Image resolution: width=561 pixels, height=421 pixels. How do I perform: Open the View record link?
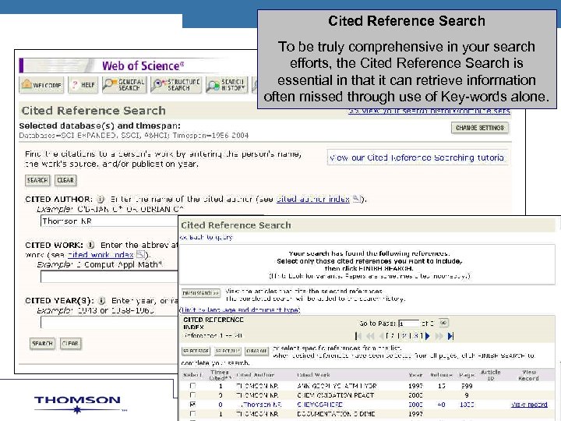tap(529, 405)
